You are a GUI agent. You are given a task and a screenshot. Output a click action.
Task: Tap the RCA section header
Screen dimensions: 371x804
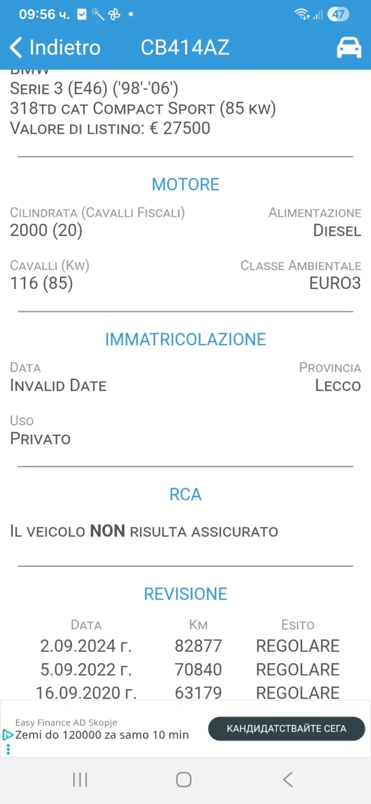tap(185, 494)
